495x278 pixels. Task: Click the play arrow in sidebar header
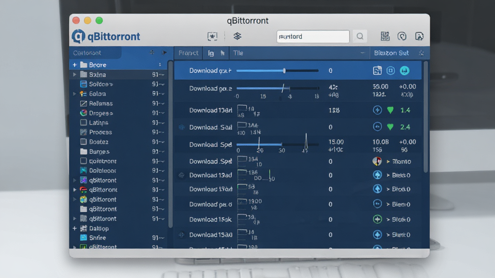click(x=164, y=53)
